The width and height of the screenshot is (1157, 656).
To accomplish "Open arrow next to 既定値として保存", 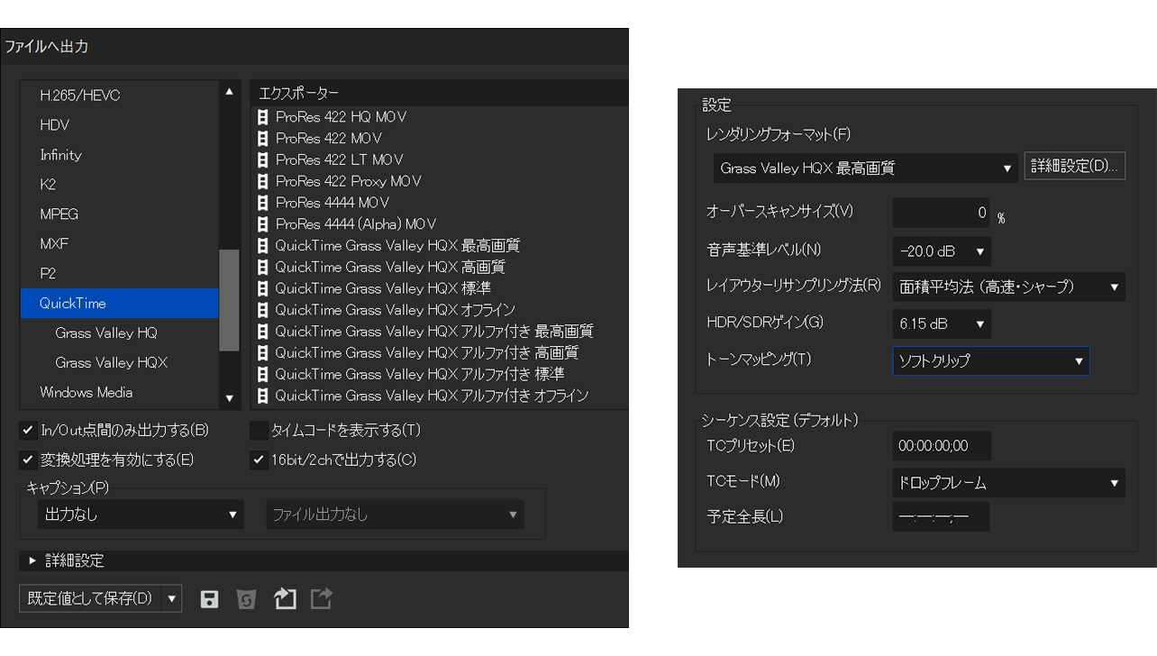I will point(172,599).
